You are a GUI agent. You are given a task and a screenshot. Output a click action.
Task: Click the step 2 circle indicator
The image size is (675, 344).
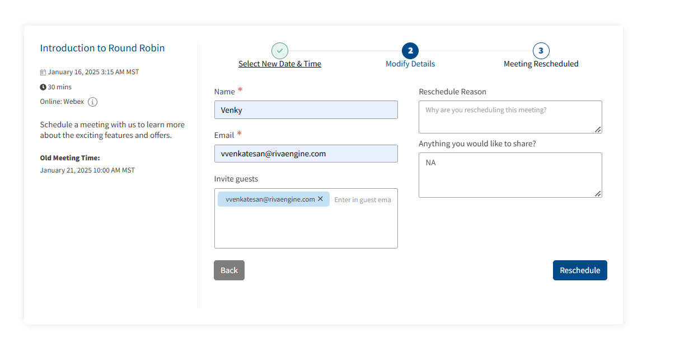410,51
